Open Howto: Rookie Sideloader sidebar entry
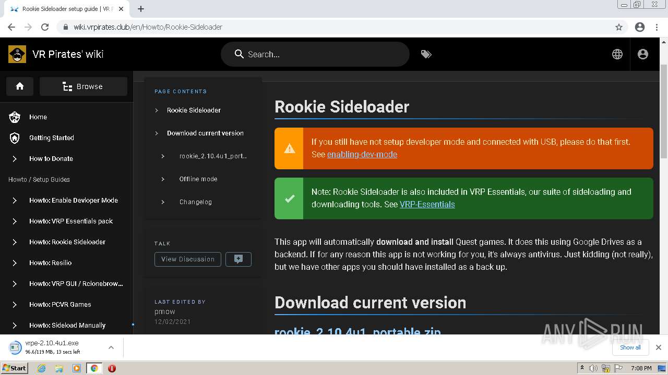 [x=67, y=242]
